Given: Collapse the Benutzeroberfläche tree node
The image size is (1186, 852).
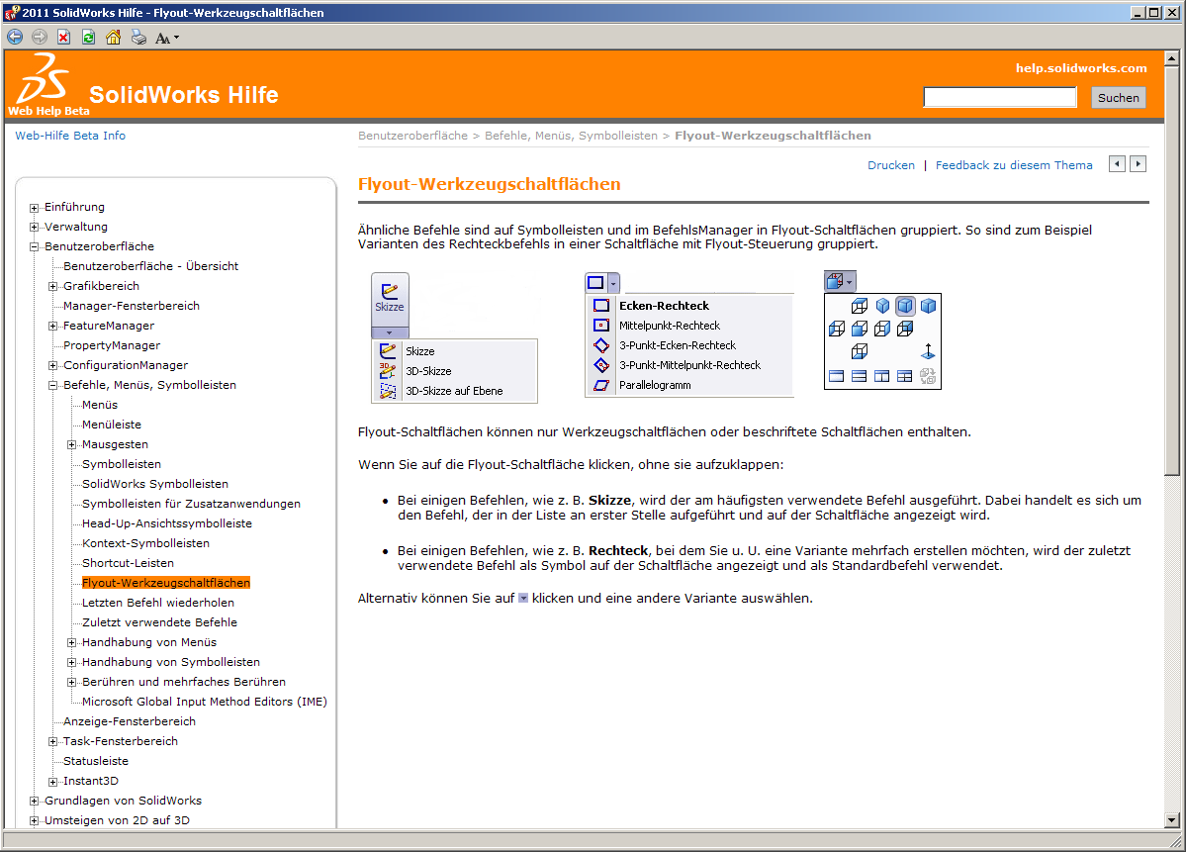Looking at the screenshot, I should coord(34,246).
